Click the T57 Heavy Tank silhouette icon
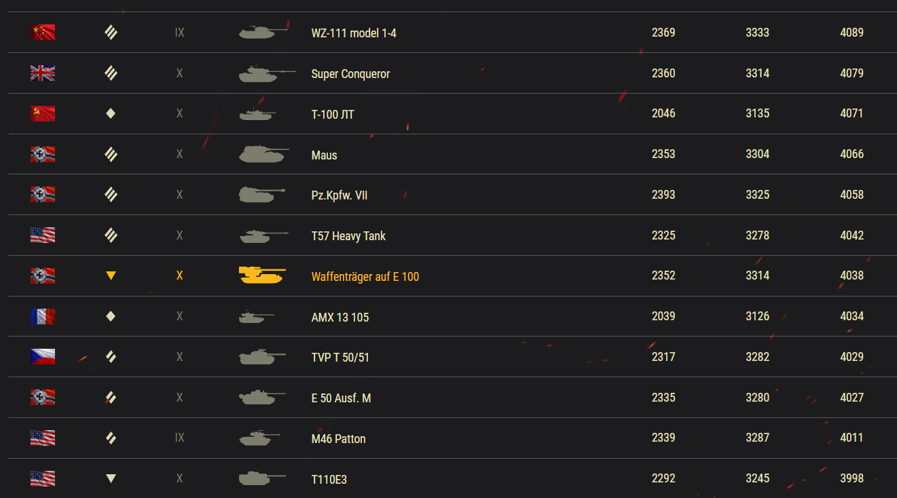897x498 pixels. [263, 235]
